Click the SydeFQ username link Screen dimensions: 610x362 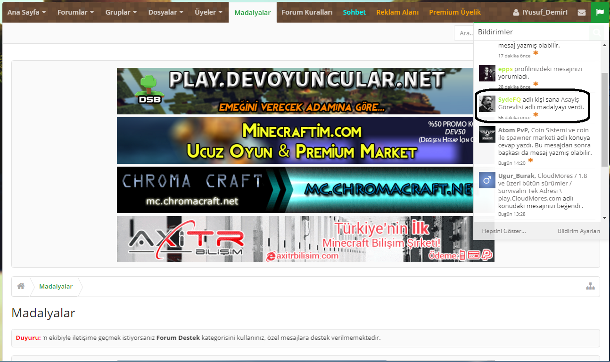click(510, 99)
